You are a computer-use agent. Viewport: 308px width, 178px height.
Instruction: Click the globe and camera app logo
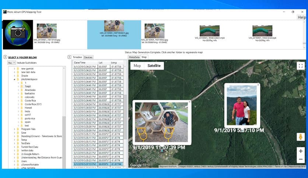(x=18, y=35)
